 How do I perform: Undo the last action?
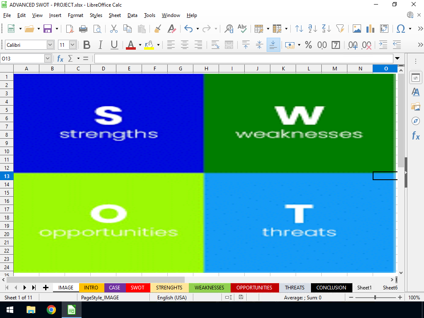pyautogui.click(x=188, y=29)
